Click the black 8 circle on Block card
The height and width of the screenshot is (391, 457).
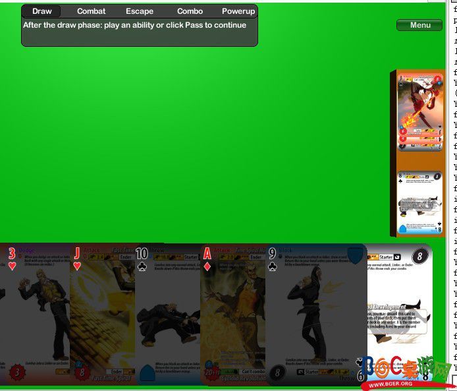[x=277, y=373]
